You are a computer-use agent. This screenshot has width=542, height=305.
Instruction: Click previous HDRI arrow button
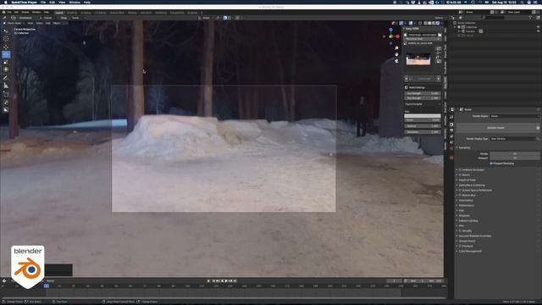406,79
